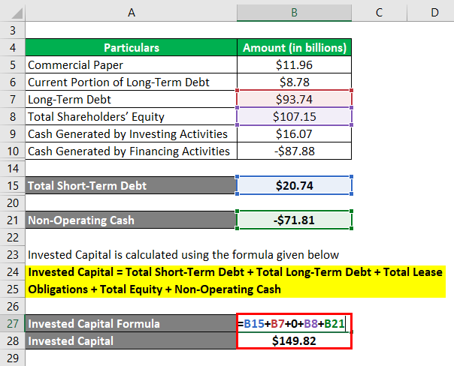Screen dimensions: 454x366
Task: Select column B header
Action: 294,12
